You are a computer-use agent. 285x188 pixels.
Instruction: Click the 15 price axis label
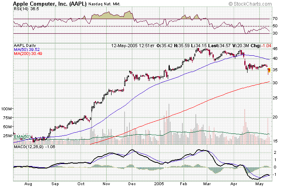point(275,141)
